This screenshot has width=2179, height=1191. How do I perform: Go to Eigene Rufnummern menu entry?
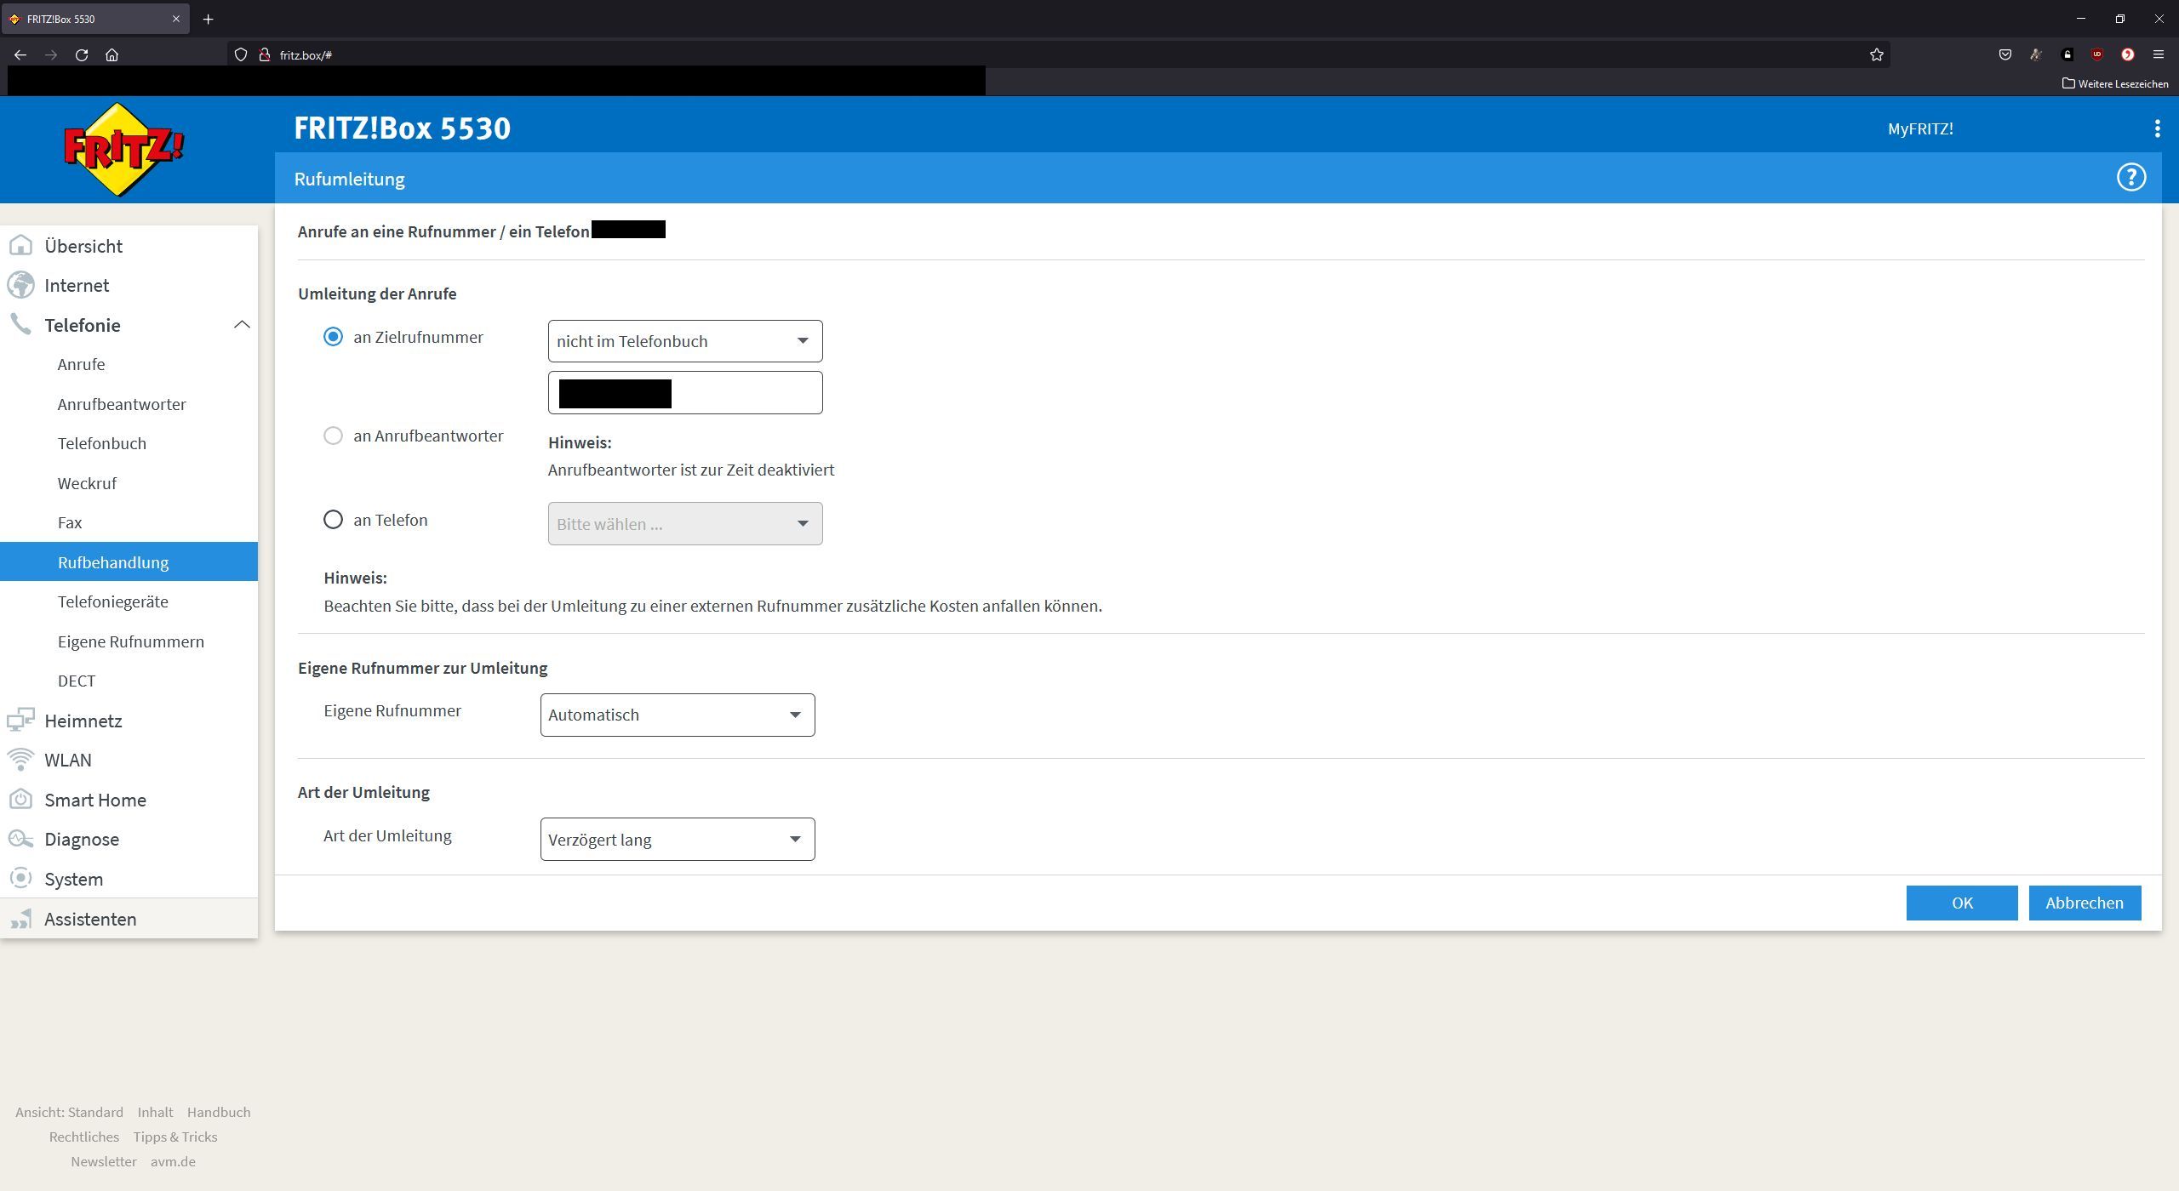130,641
